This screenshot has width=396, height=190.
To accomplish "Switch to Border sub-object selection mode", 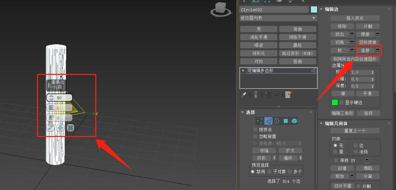I will click(277, 121).
